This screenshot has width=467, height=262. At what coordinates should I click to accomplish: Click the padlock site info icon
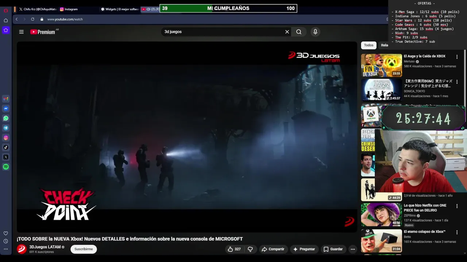coord(42,19)
